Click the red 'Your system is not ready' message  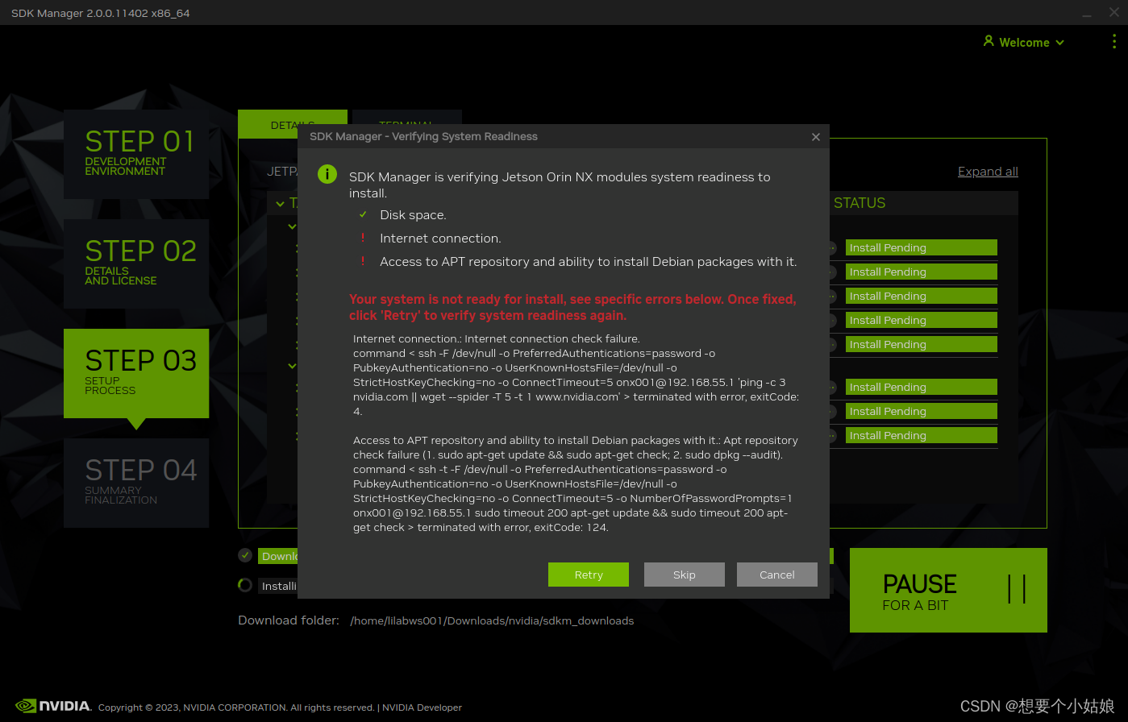pos(572,307)
